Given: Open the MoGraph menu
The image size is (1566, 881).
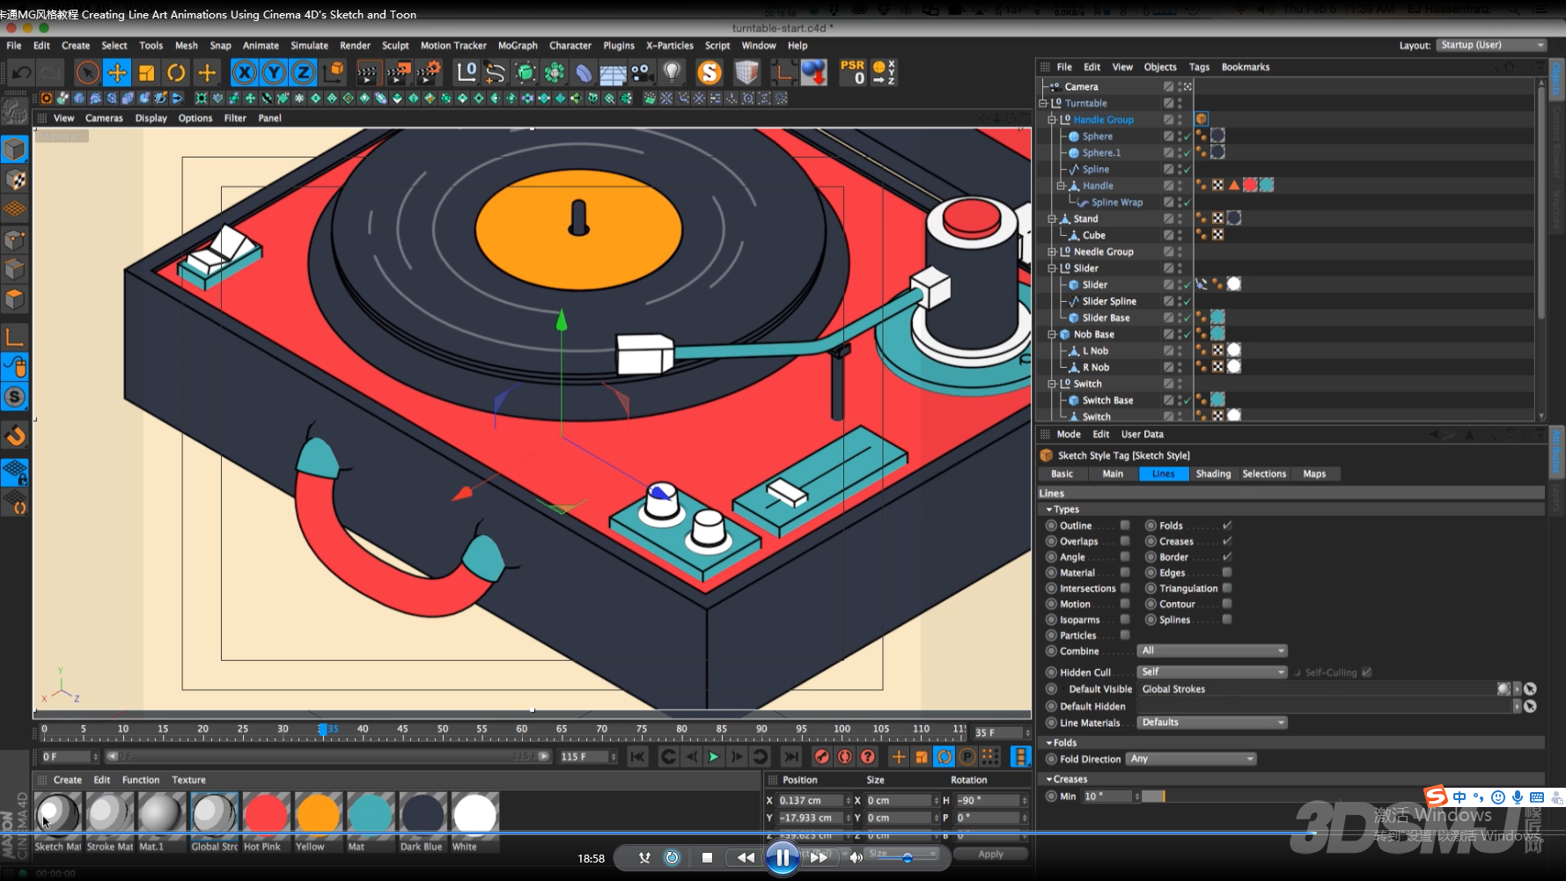Looking at the screenshot, I should 518,46.
